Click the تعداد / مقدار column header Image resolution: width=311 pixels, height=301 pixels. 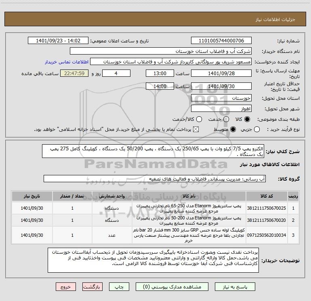pos(72,196)
